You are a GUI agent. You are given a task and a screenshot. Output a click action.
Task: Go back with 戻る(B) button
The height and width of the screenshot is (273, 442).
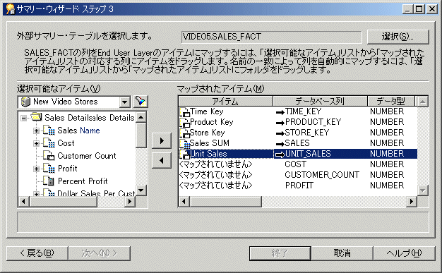tap(37, 253)
